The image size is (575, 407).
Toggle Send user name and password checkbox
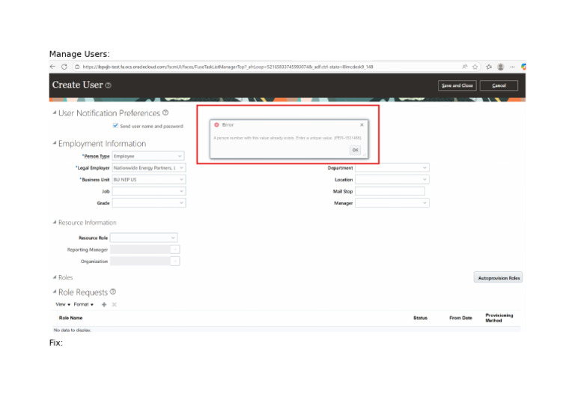click(x=115, y=125)
